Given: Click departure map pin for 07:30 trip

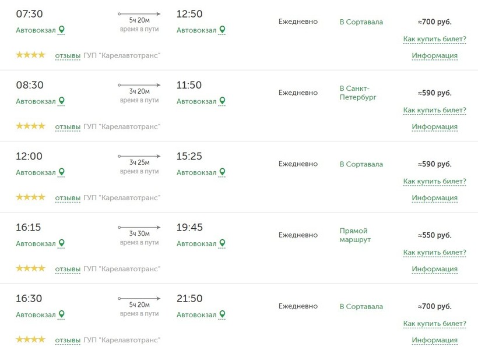Looking at the screenshot, I should (62, 30).
